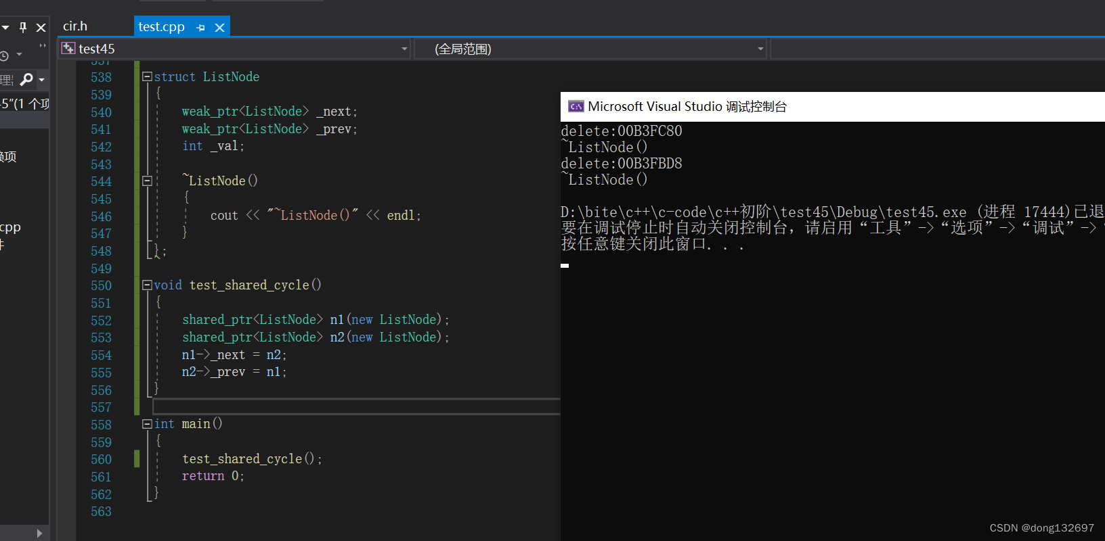Switch to the cir.h tab
Viewport: 1105px width, 541px height.
tap(75, 26)
